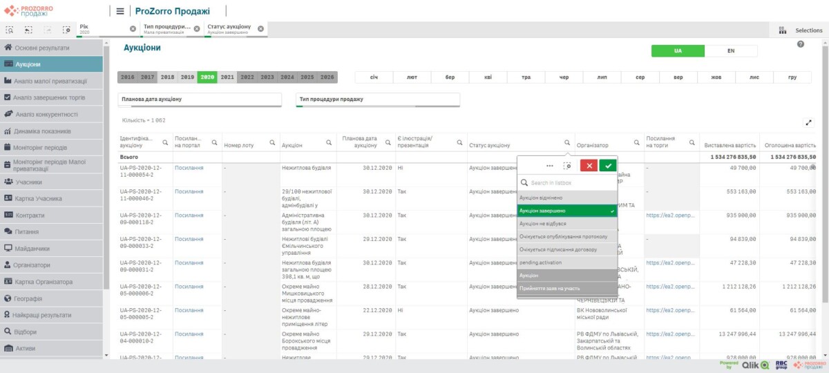
Task: Expand 'Тип процедури продажу' filter
Action: tap(377, 99)
